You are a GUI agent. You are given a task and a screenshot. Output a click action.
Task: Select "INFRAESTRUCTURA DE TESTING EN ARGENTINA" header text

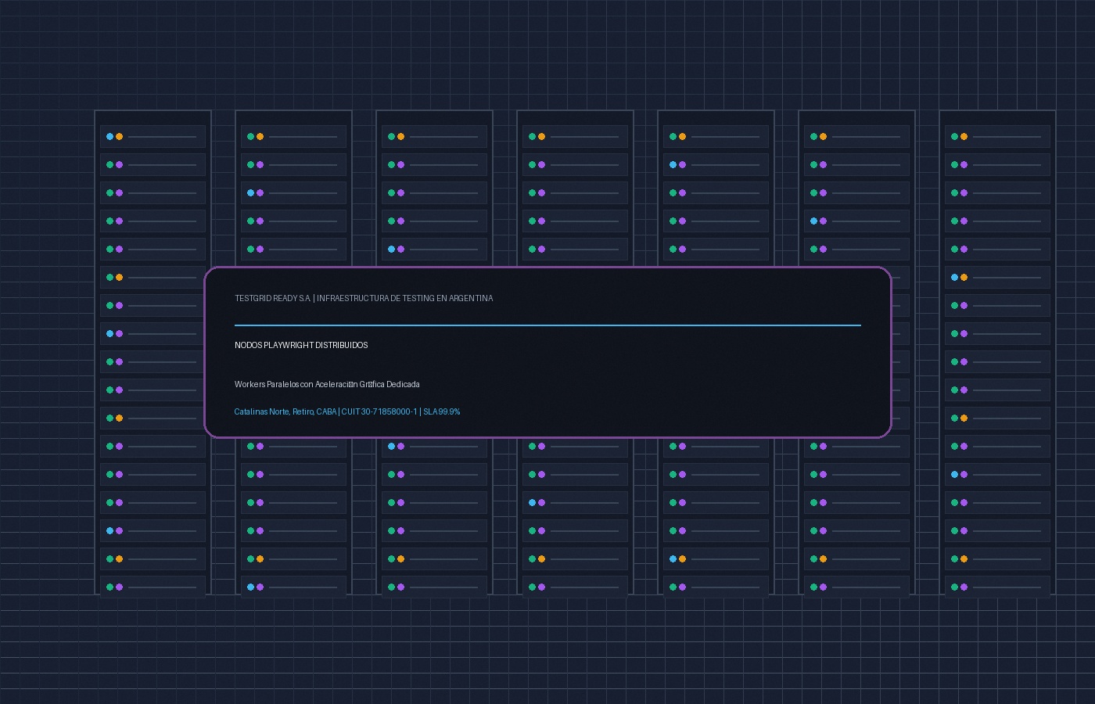click(x=405, y=298)
